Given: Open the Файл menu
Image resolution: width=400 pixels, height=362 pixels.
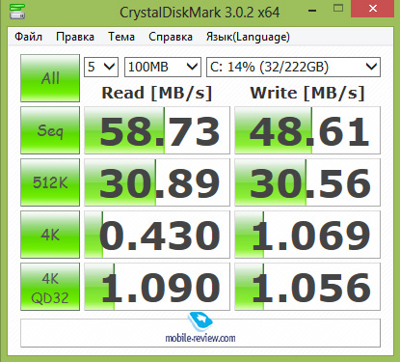Looking at the screenshot, I should point(28,37).
